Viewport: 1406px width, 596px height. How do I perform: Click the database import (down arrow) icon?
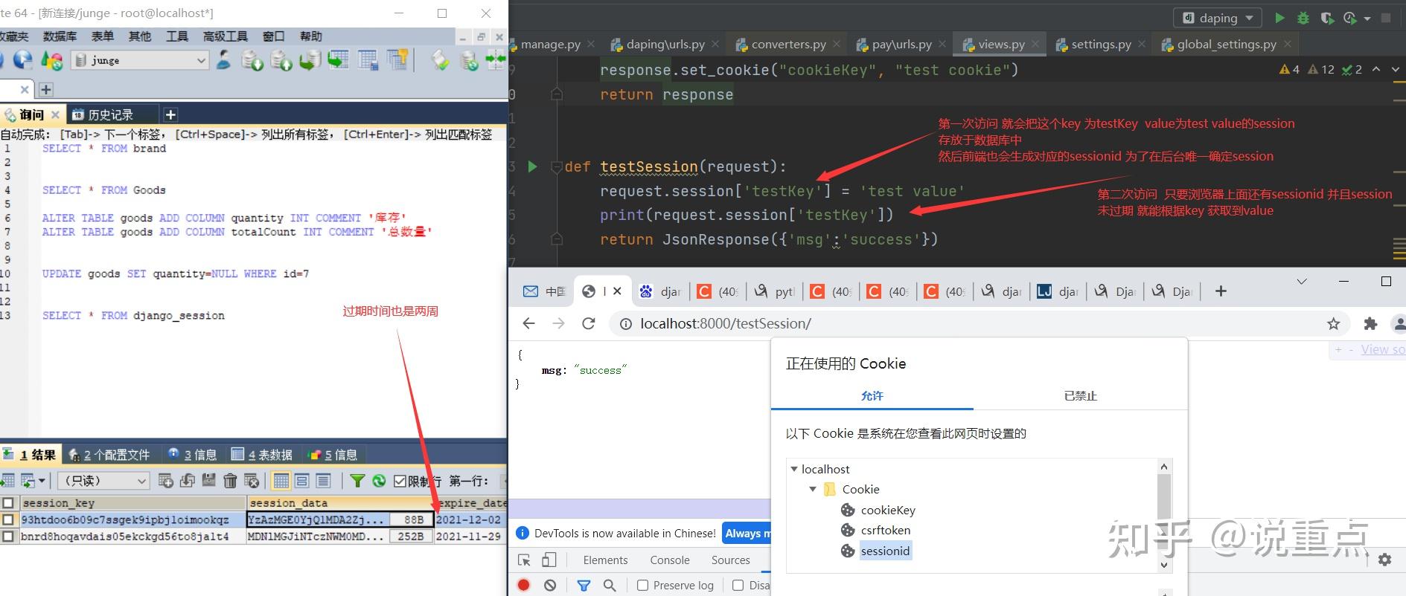tap(252, 60)
